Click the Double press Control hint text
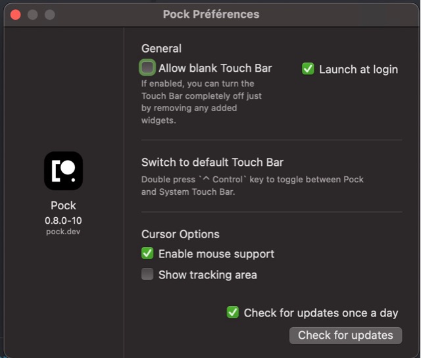Image resolution: width=421 pixels, height=358 pixels. point(252,186)
